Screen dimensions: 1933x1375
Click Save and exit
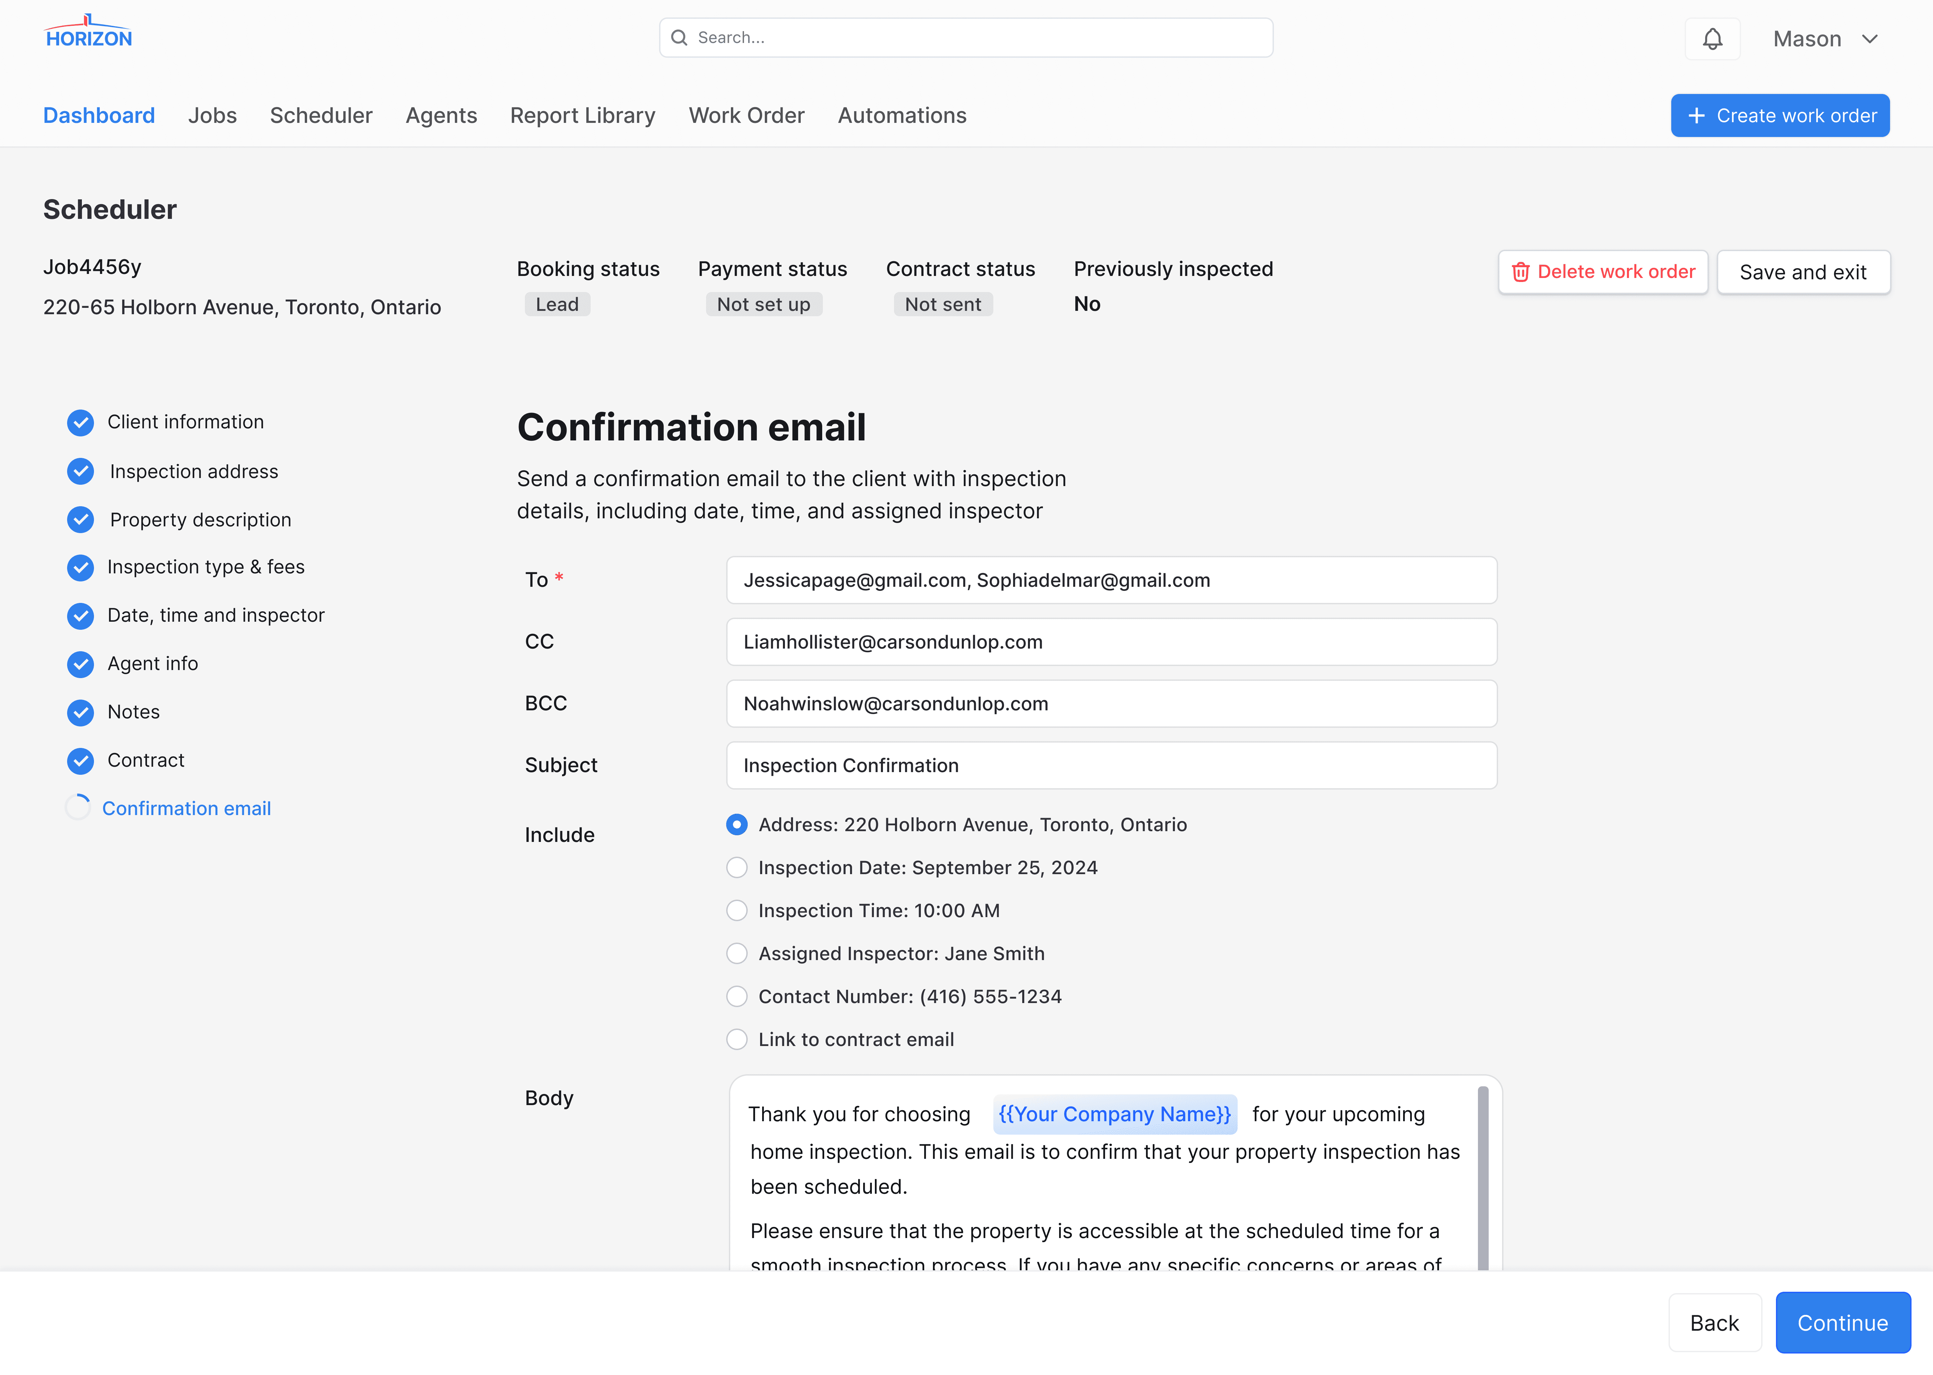click(x=1803, y=272)
